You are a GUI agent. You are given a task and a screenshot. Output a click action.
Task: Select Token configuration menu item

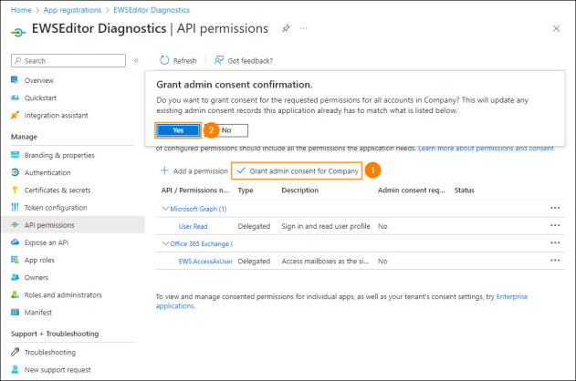click(56, 208)
